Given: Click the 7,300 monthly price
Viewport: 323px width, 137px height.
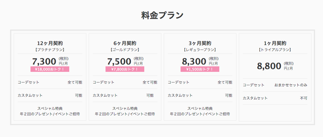Looking at the screenshot, I should point(44,61).
